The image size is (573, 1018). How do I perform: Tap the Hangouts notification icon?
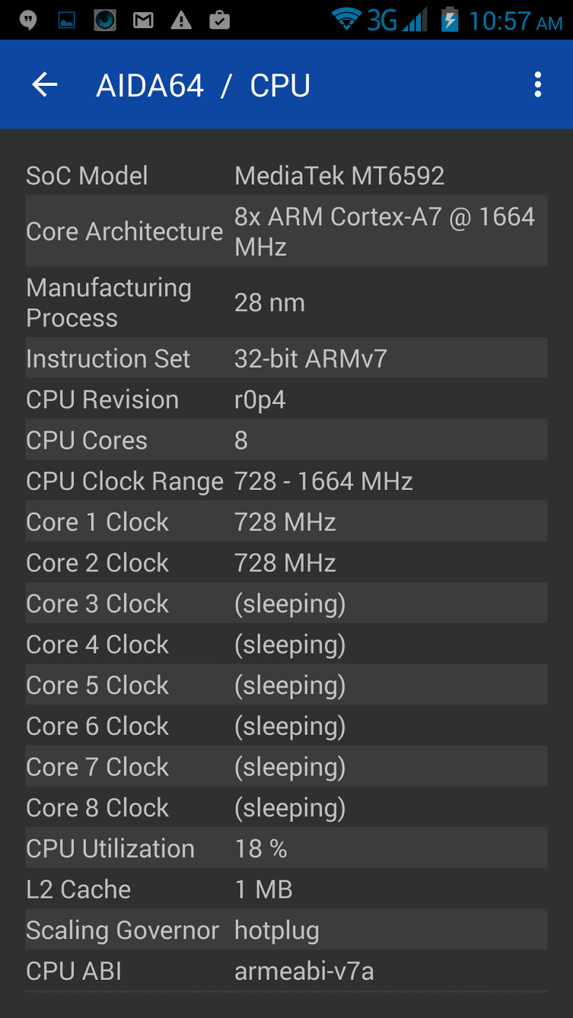pyautogui.click(x=28, y=20)
